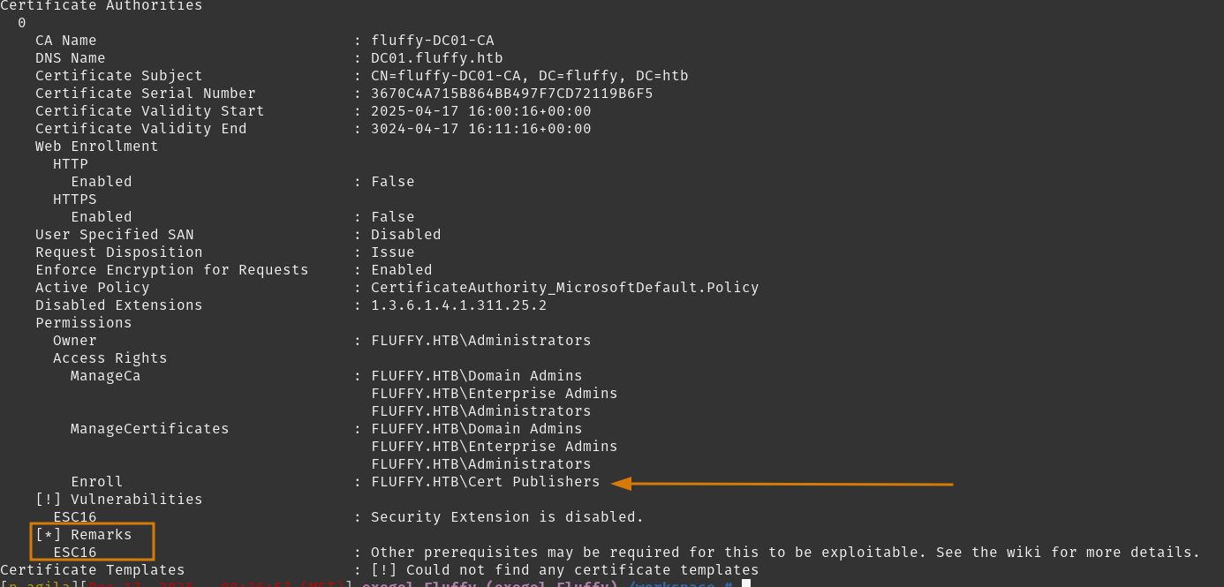The height and width of the screenshot is (587, 1224).
Task: Click the HTTPS Enabled False value
Action: coord(392,217)
